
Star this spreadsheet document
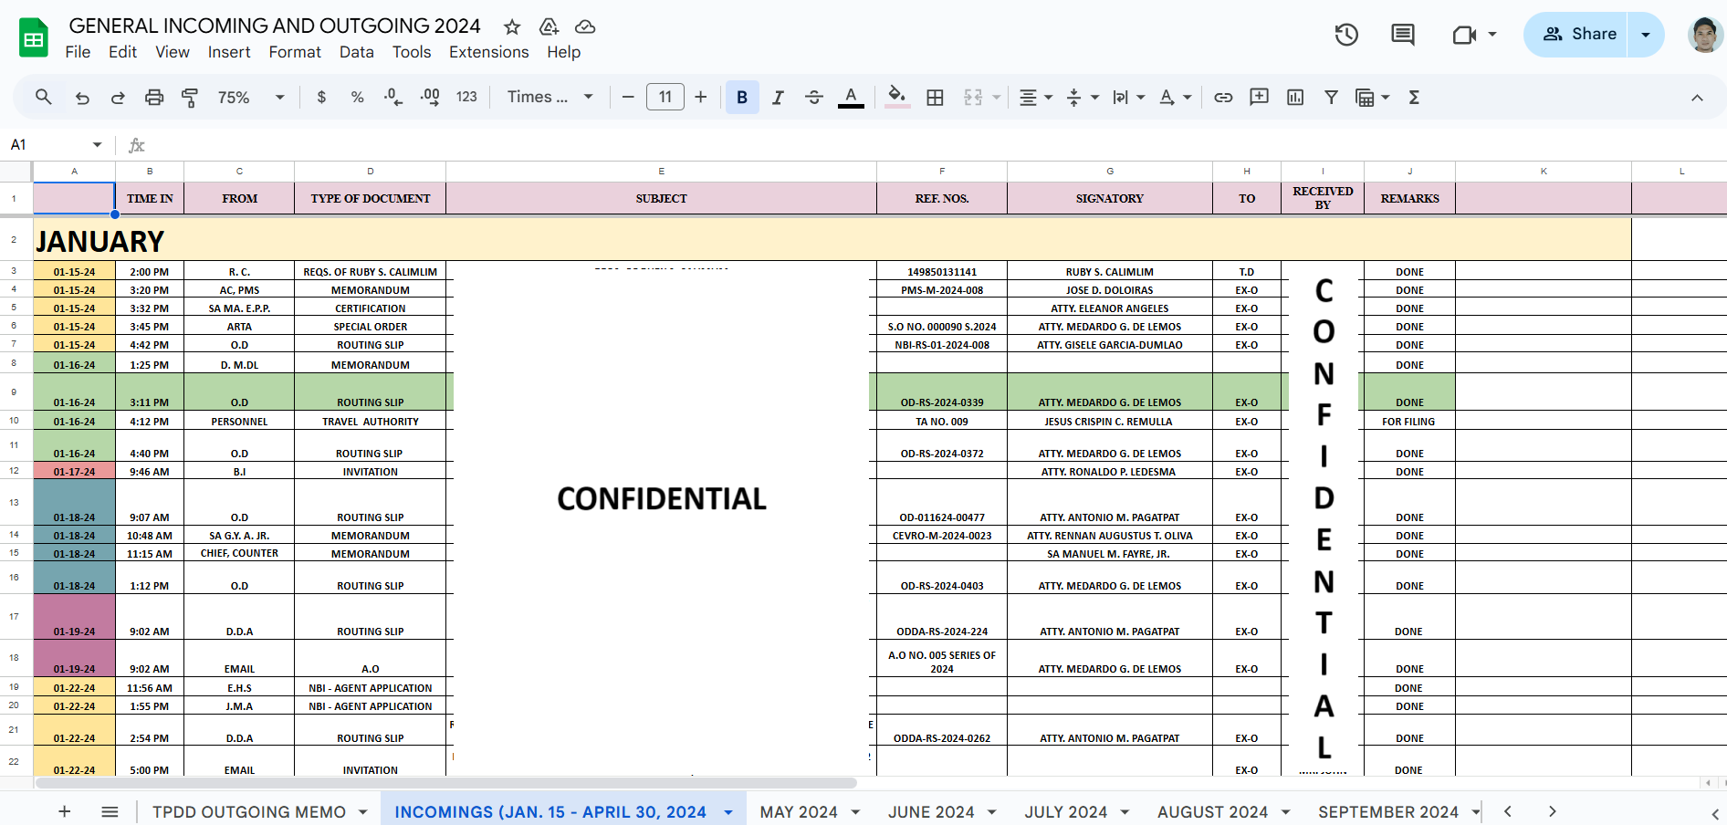tap(512, 26)
